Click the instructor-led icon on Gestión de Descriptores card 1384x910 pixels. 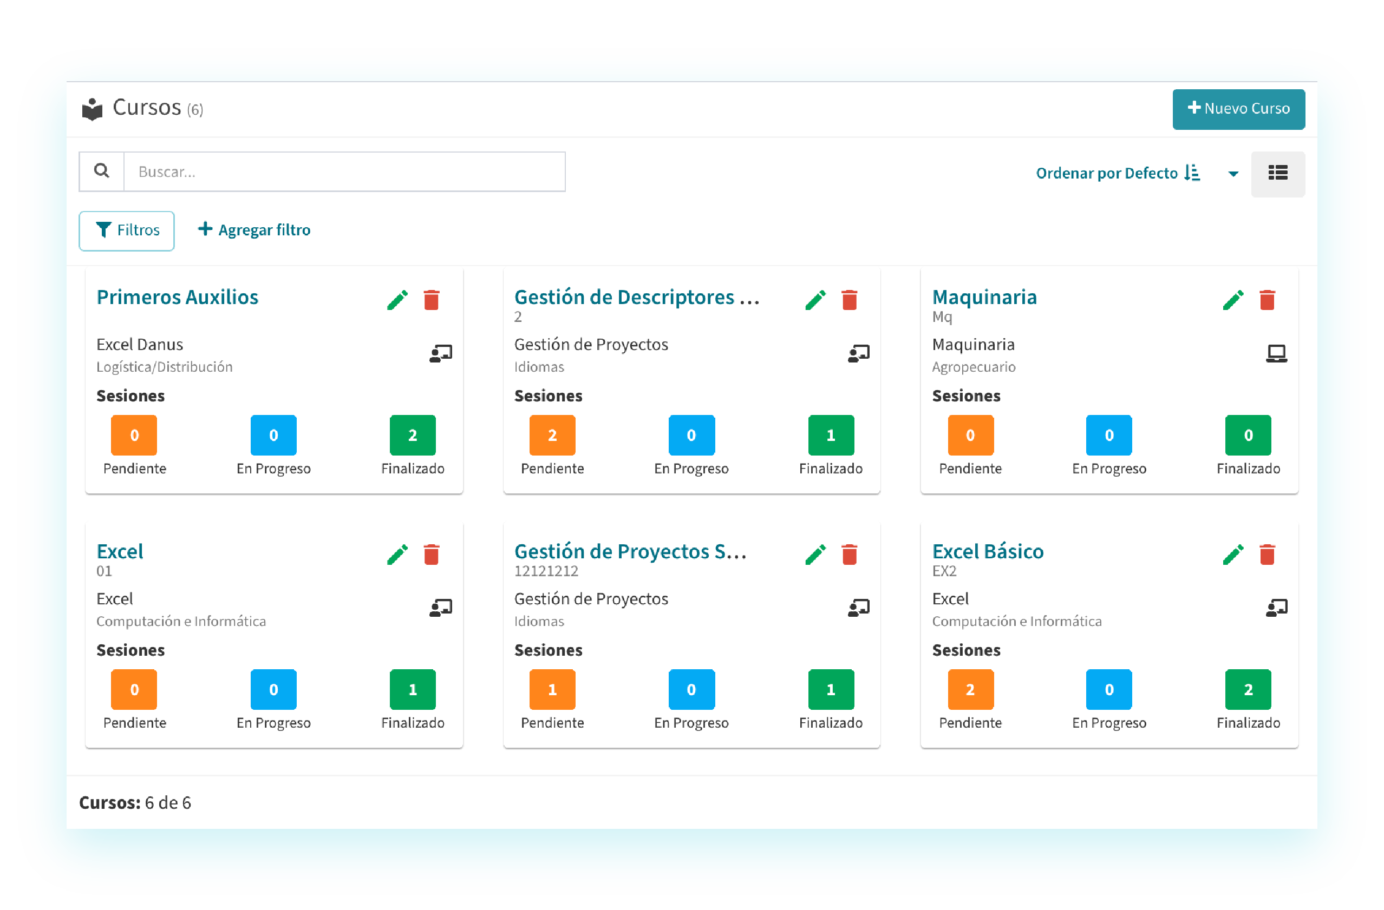pyautogui.click(x=859, y=353)
